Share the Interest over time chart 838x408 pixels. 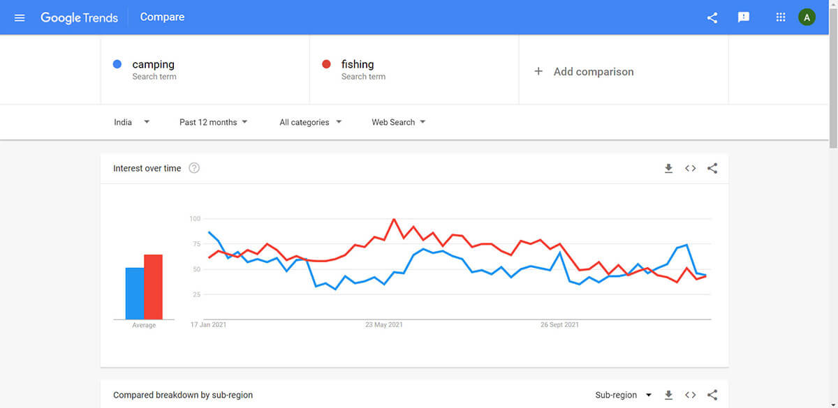coord(712,168)
